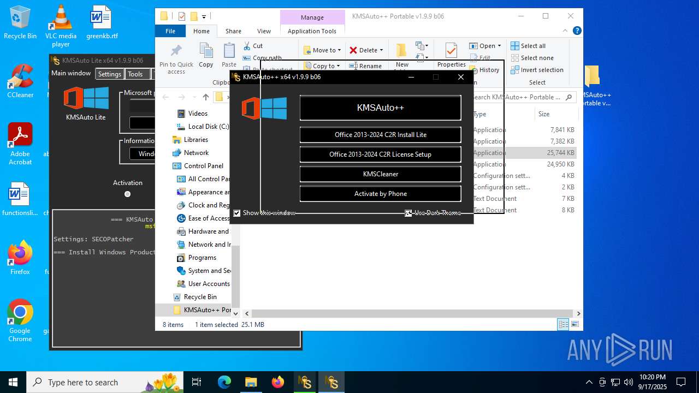Click the taskbar clock showing 10:20 PM
The height and width of the screenshot is (393, 699).
click(653, 382)
